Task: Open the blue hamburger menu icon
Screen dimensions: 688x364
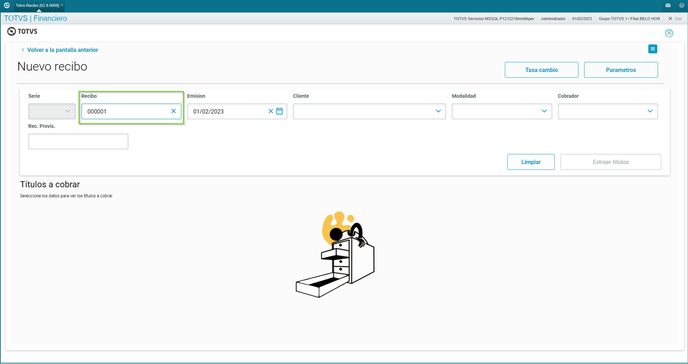Action: [x=652, y=49]
